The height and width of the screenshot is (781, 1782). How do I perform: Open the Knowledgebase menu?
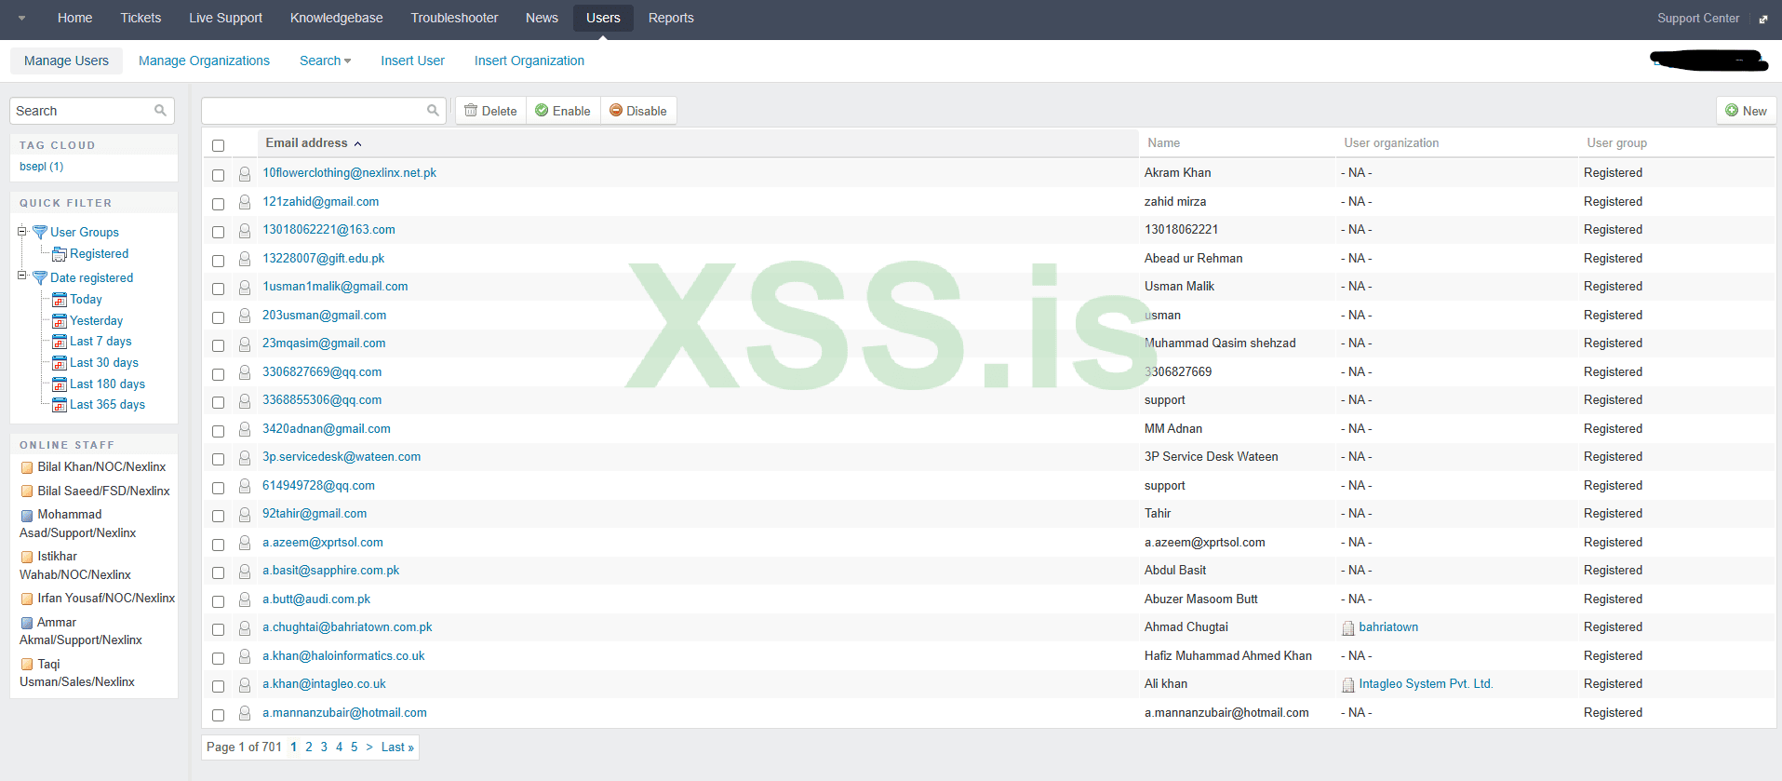pyautogui.click(x=336, y=18)
